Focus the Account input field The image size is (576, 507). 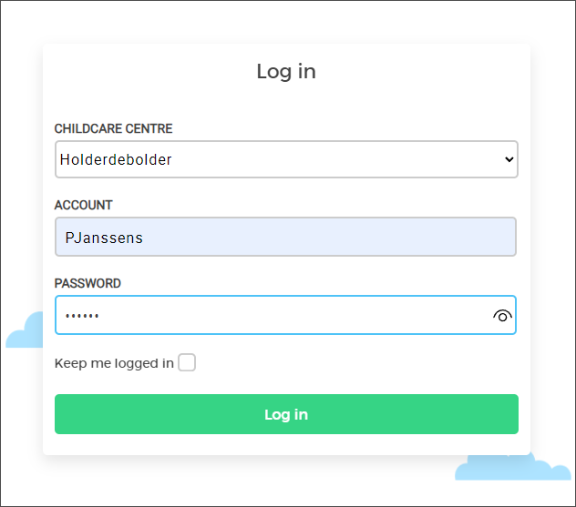(x=286, y=237)
